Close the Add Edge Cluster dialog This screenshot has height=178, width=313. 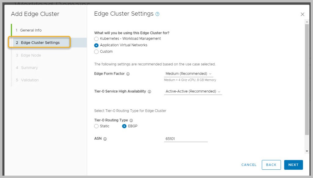(302, 14)
